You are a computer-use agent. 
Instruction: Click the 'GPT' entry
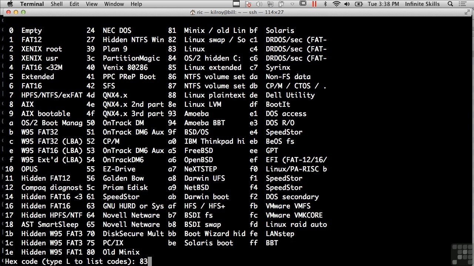click(x=272, y=151)
